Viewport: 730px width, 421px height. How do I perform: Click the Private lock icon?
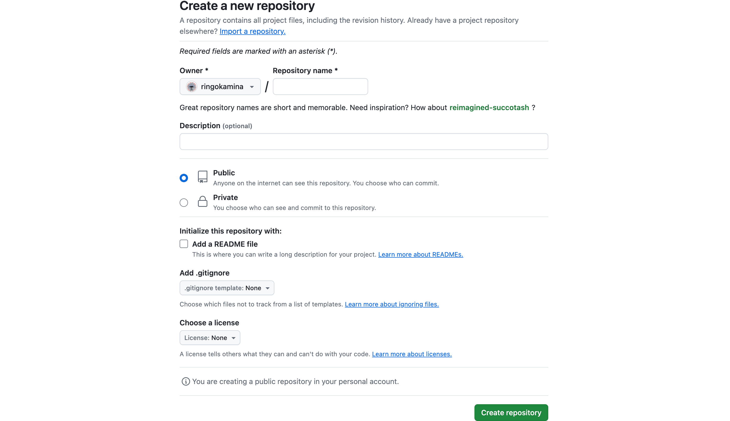click(202, 201)
